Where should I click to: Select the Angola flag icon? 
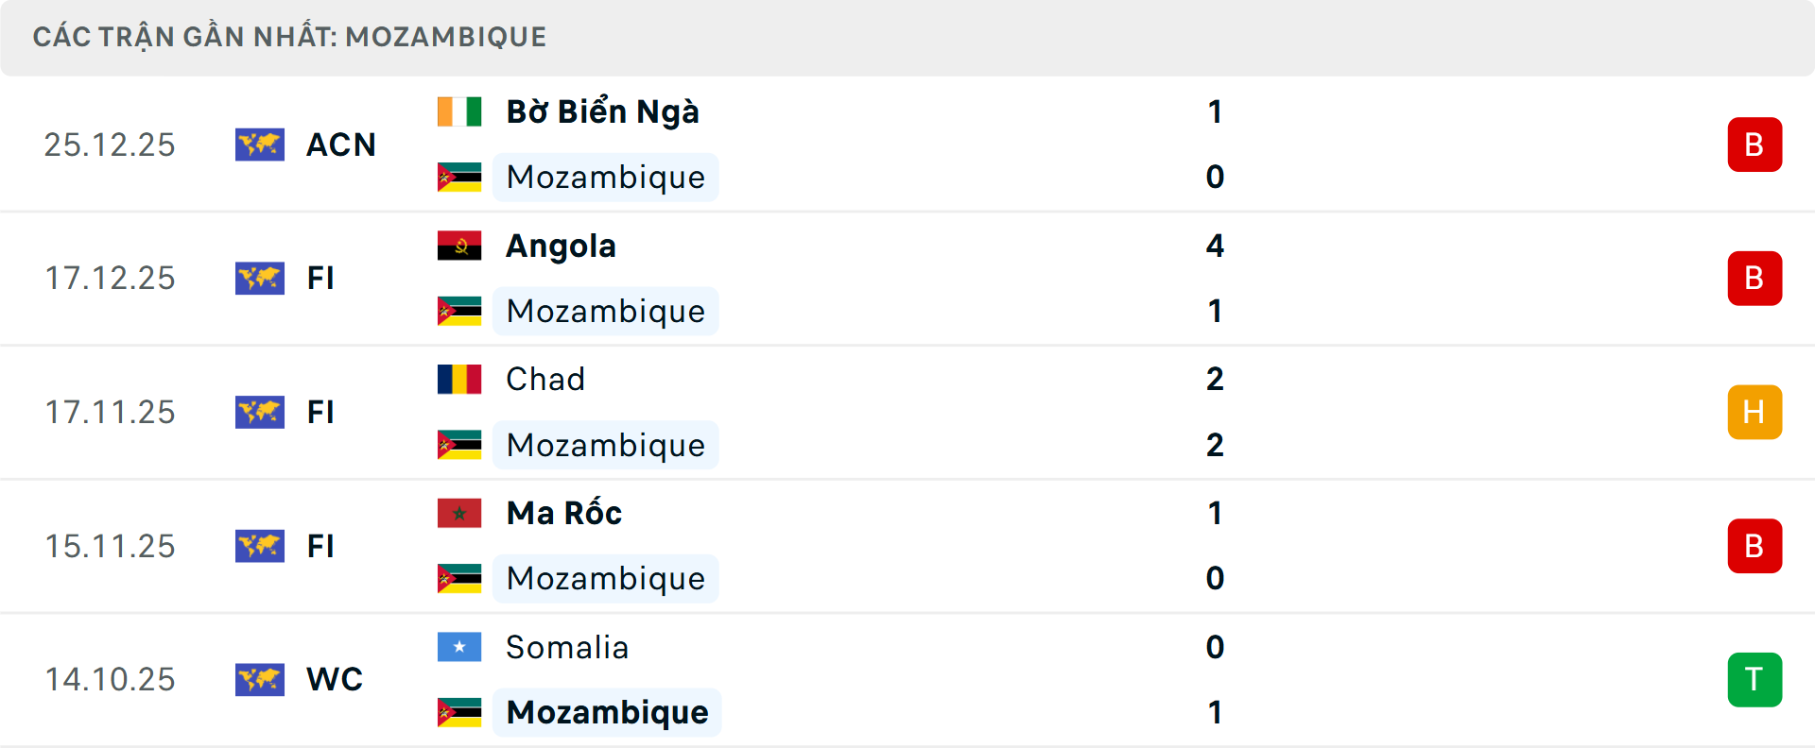pos(459,246)
